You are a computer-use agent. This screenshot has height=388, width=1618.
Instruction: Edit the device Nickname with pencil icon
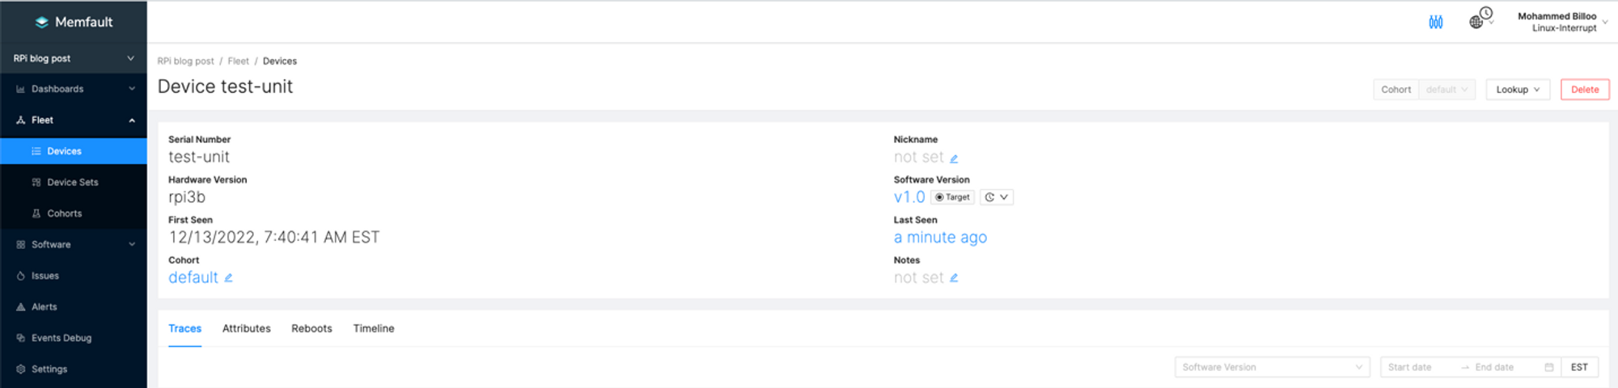pos(954,158)
